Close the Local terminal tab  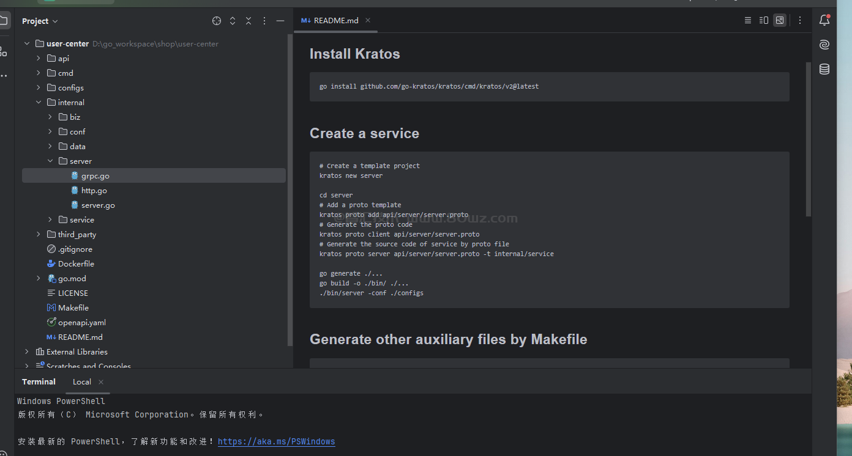coord(101,382)
